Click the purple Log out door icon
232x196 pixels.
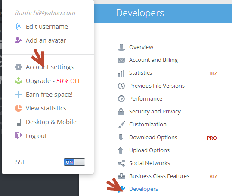click(x=19, y=136)
